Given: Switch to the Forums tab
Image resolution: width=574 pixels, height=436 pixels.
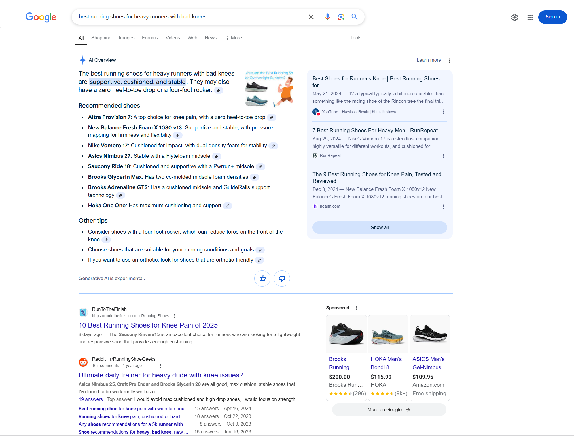Looking at the screenshot, I should point(150,38).
